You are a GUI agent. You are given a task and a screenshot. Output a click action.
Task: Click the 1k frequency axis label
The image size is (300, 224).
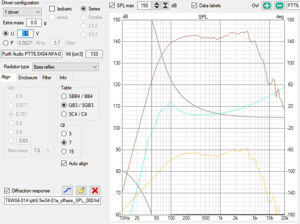(x=221, y=218)
